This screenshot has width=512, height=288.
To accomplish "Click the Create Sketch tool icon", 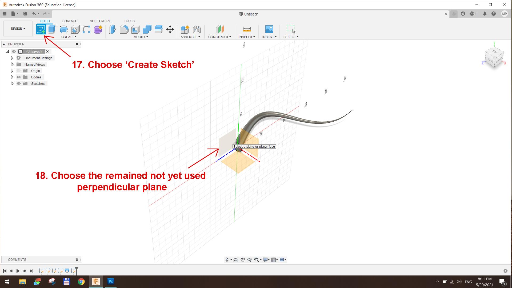I will [41, 29].
